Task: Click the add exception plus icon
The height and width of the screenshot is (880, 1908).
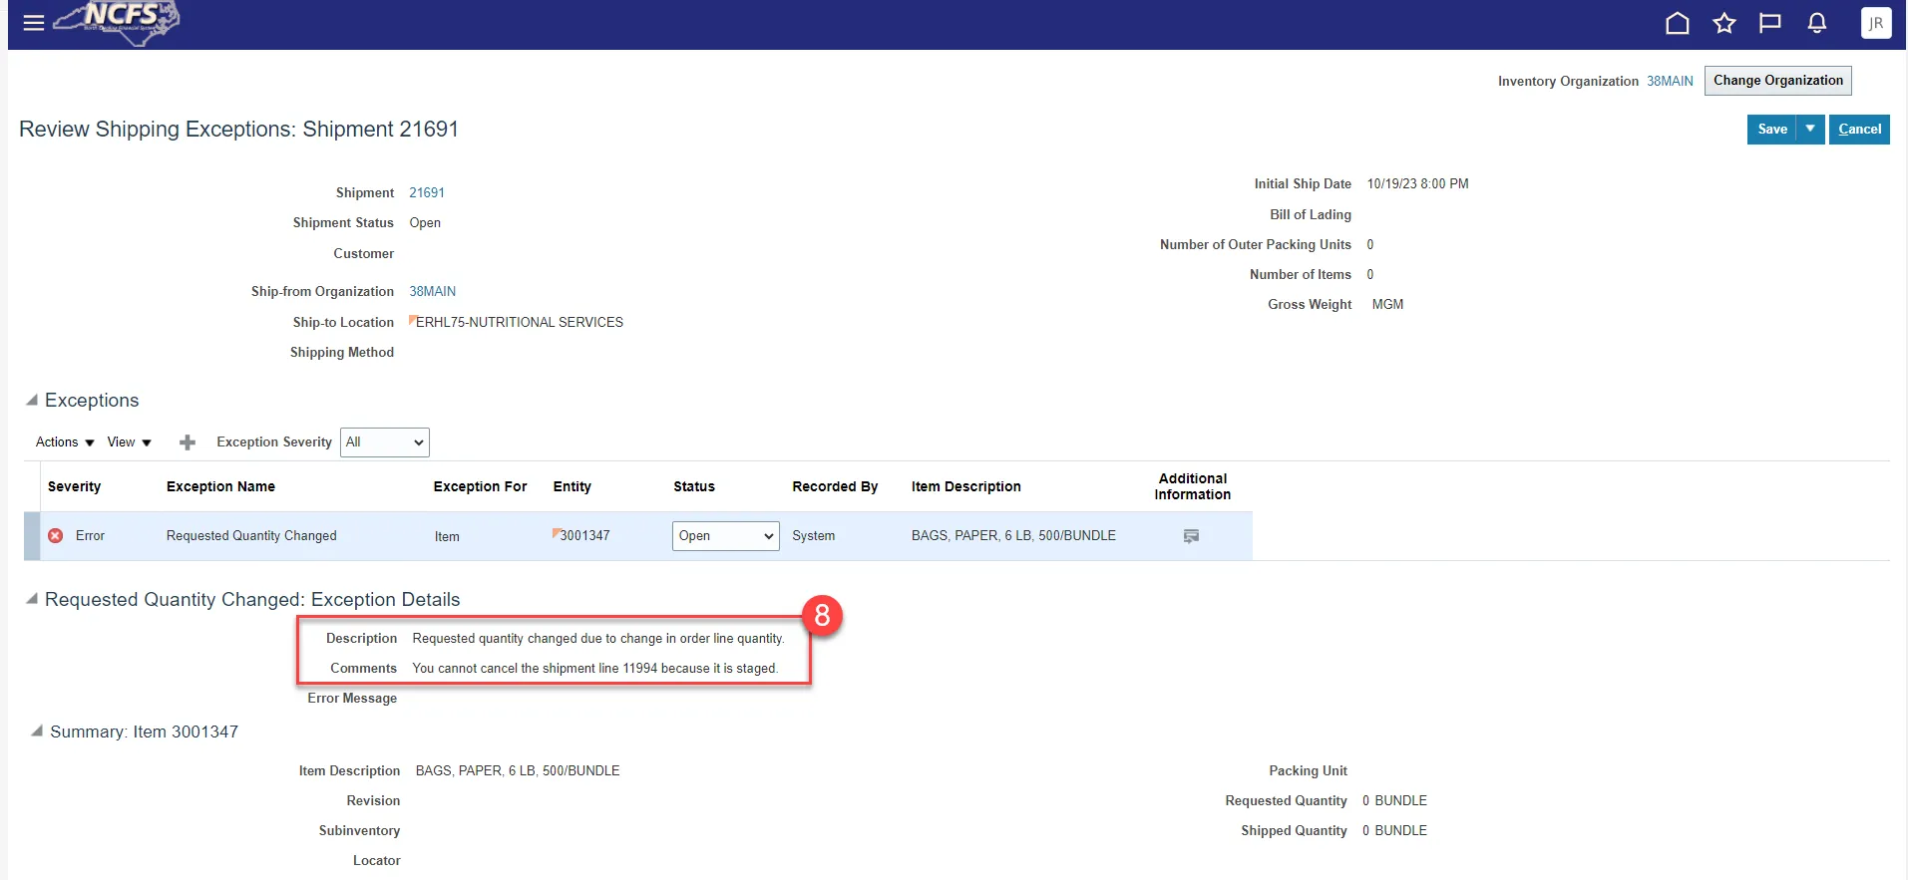Action: point(187,442)
